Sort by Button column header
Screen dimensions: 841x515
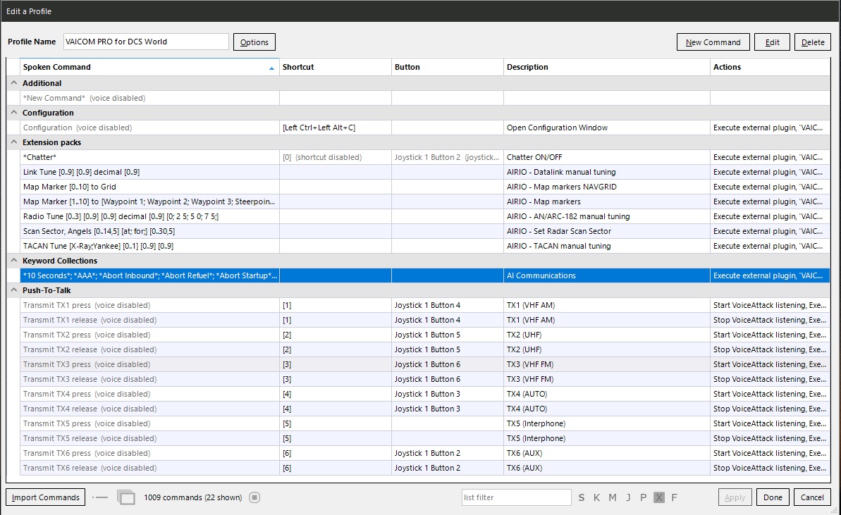[448, 67]
